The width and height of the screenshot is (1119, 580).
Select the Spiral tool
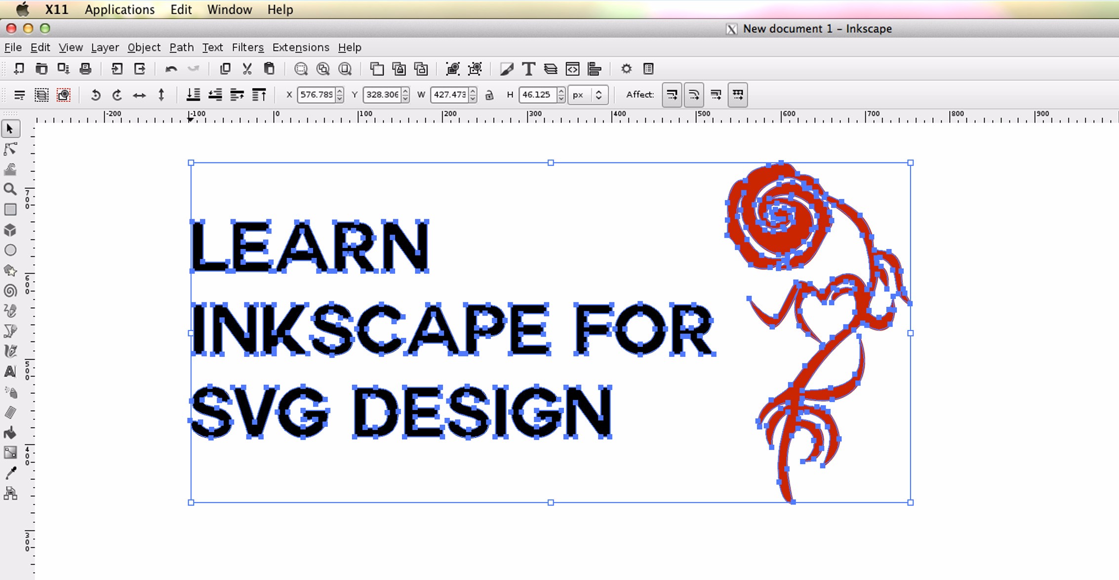[x=10, y=290]
